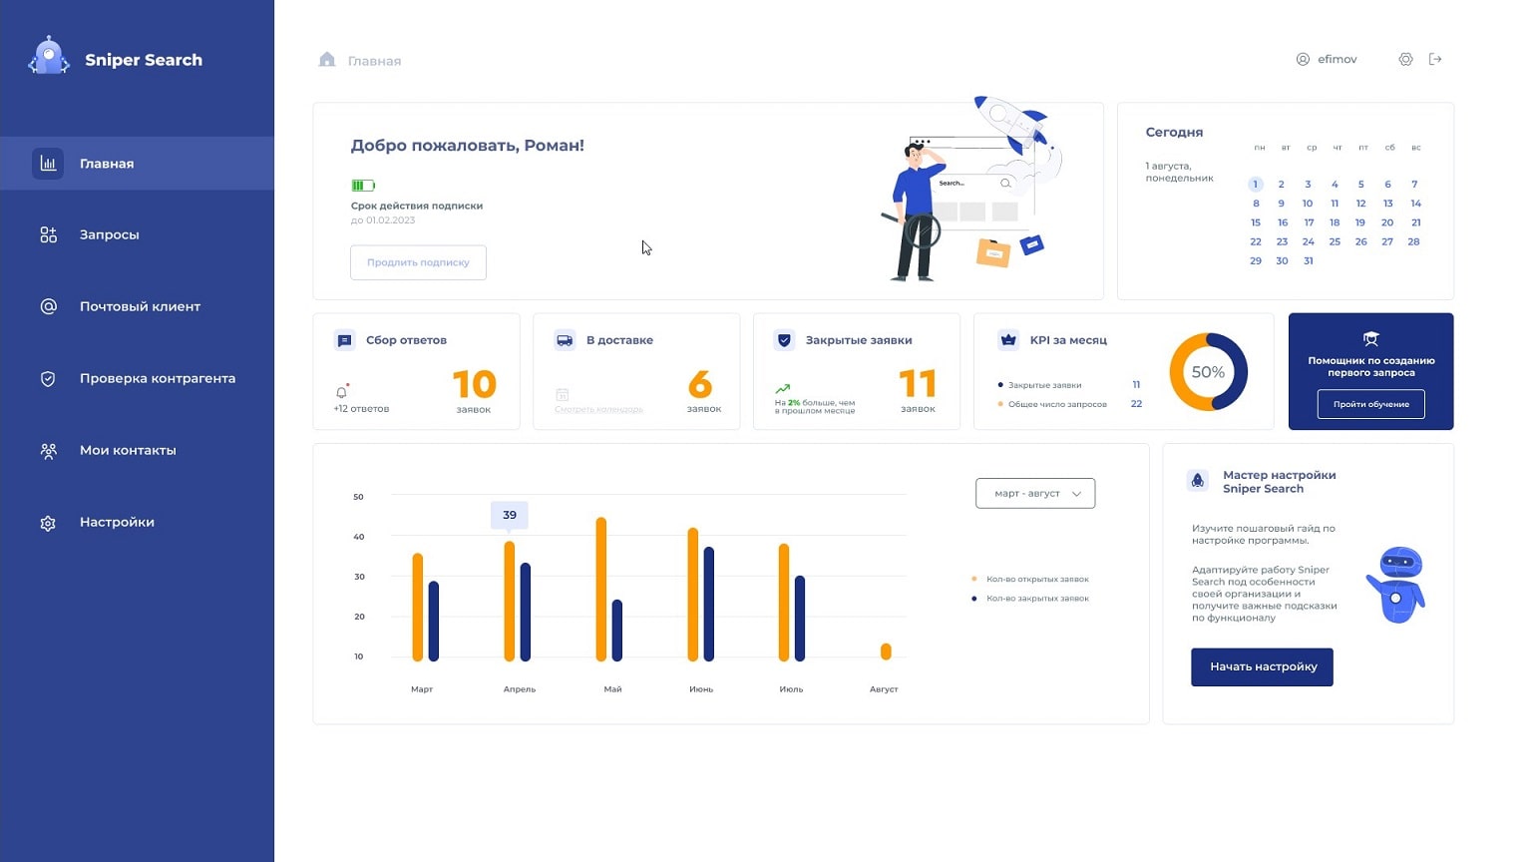The height and width of the screenshot is (862, 1532).
Task: Open the Проверка контрагента menu item
Action: click(137, 378)
